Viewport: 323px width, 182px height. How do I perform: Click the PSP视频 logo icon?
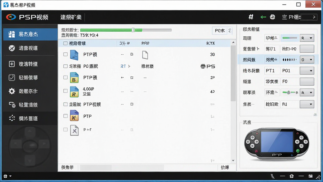tap(11, 17)
